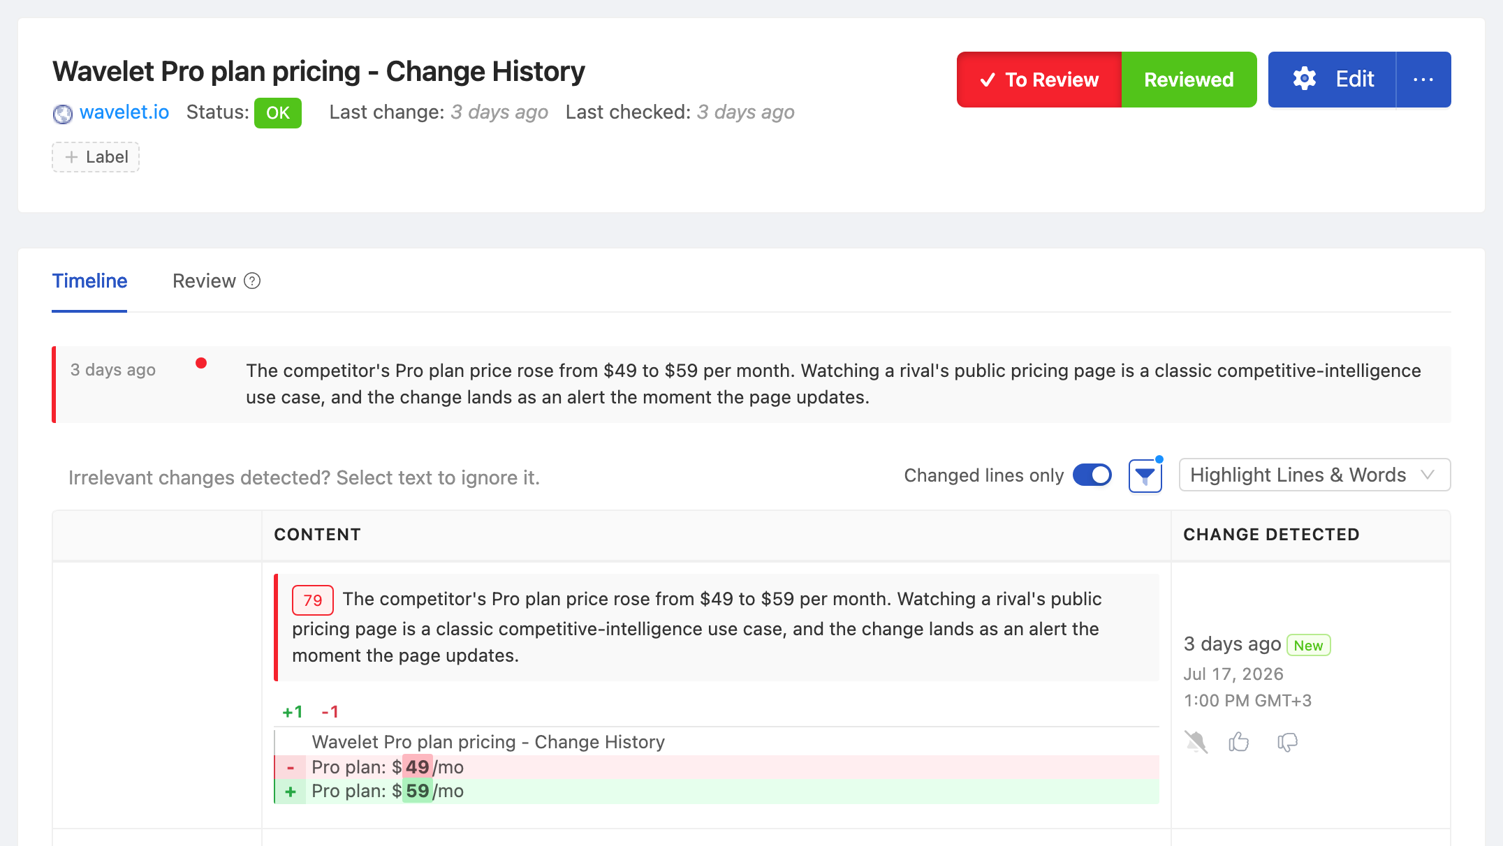This screenshot has width=1503, height=846.
Task: Open the three-dots more options menu
Action: click(x=1423, y=80)
